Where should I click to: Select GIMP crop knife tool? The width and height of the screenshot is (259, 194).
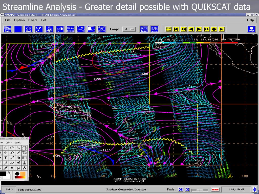point(18,153)
